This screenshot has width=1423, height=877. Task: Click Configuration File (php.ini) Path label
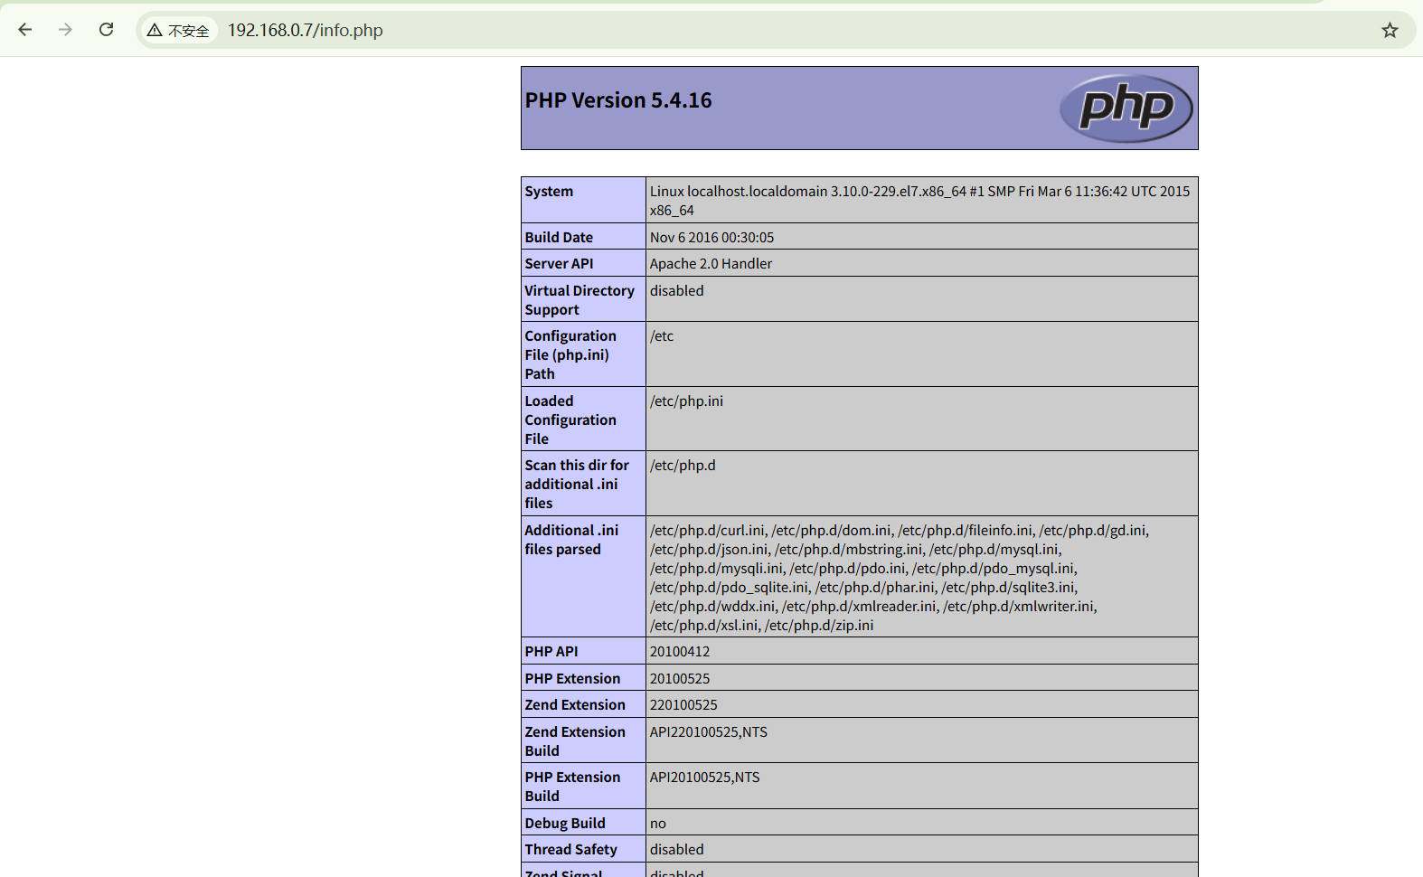[570, 354]
